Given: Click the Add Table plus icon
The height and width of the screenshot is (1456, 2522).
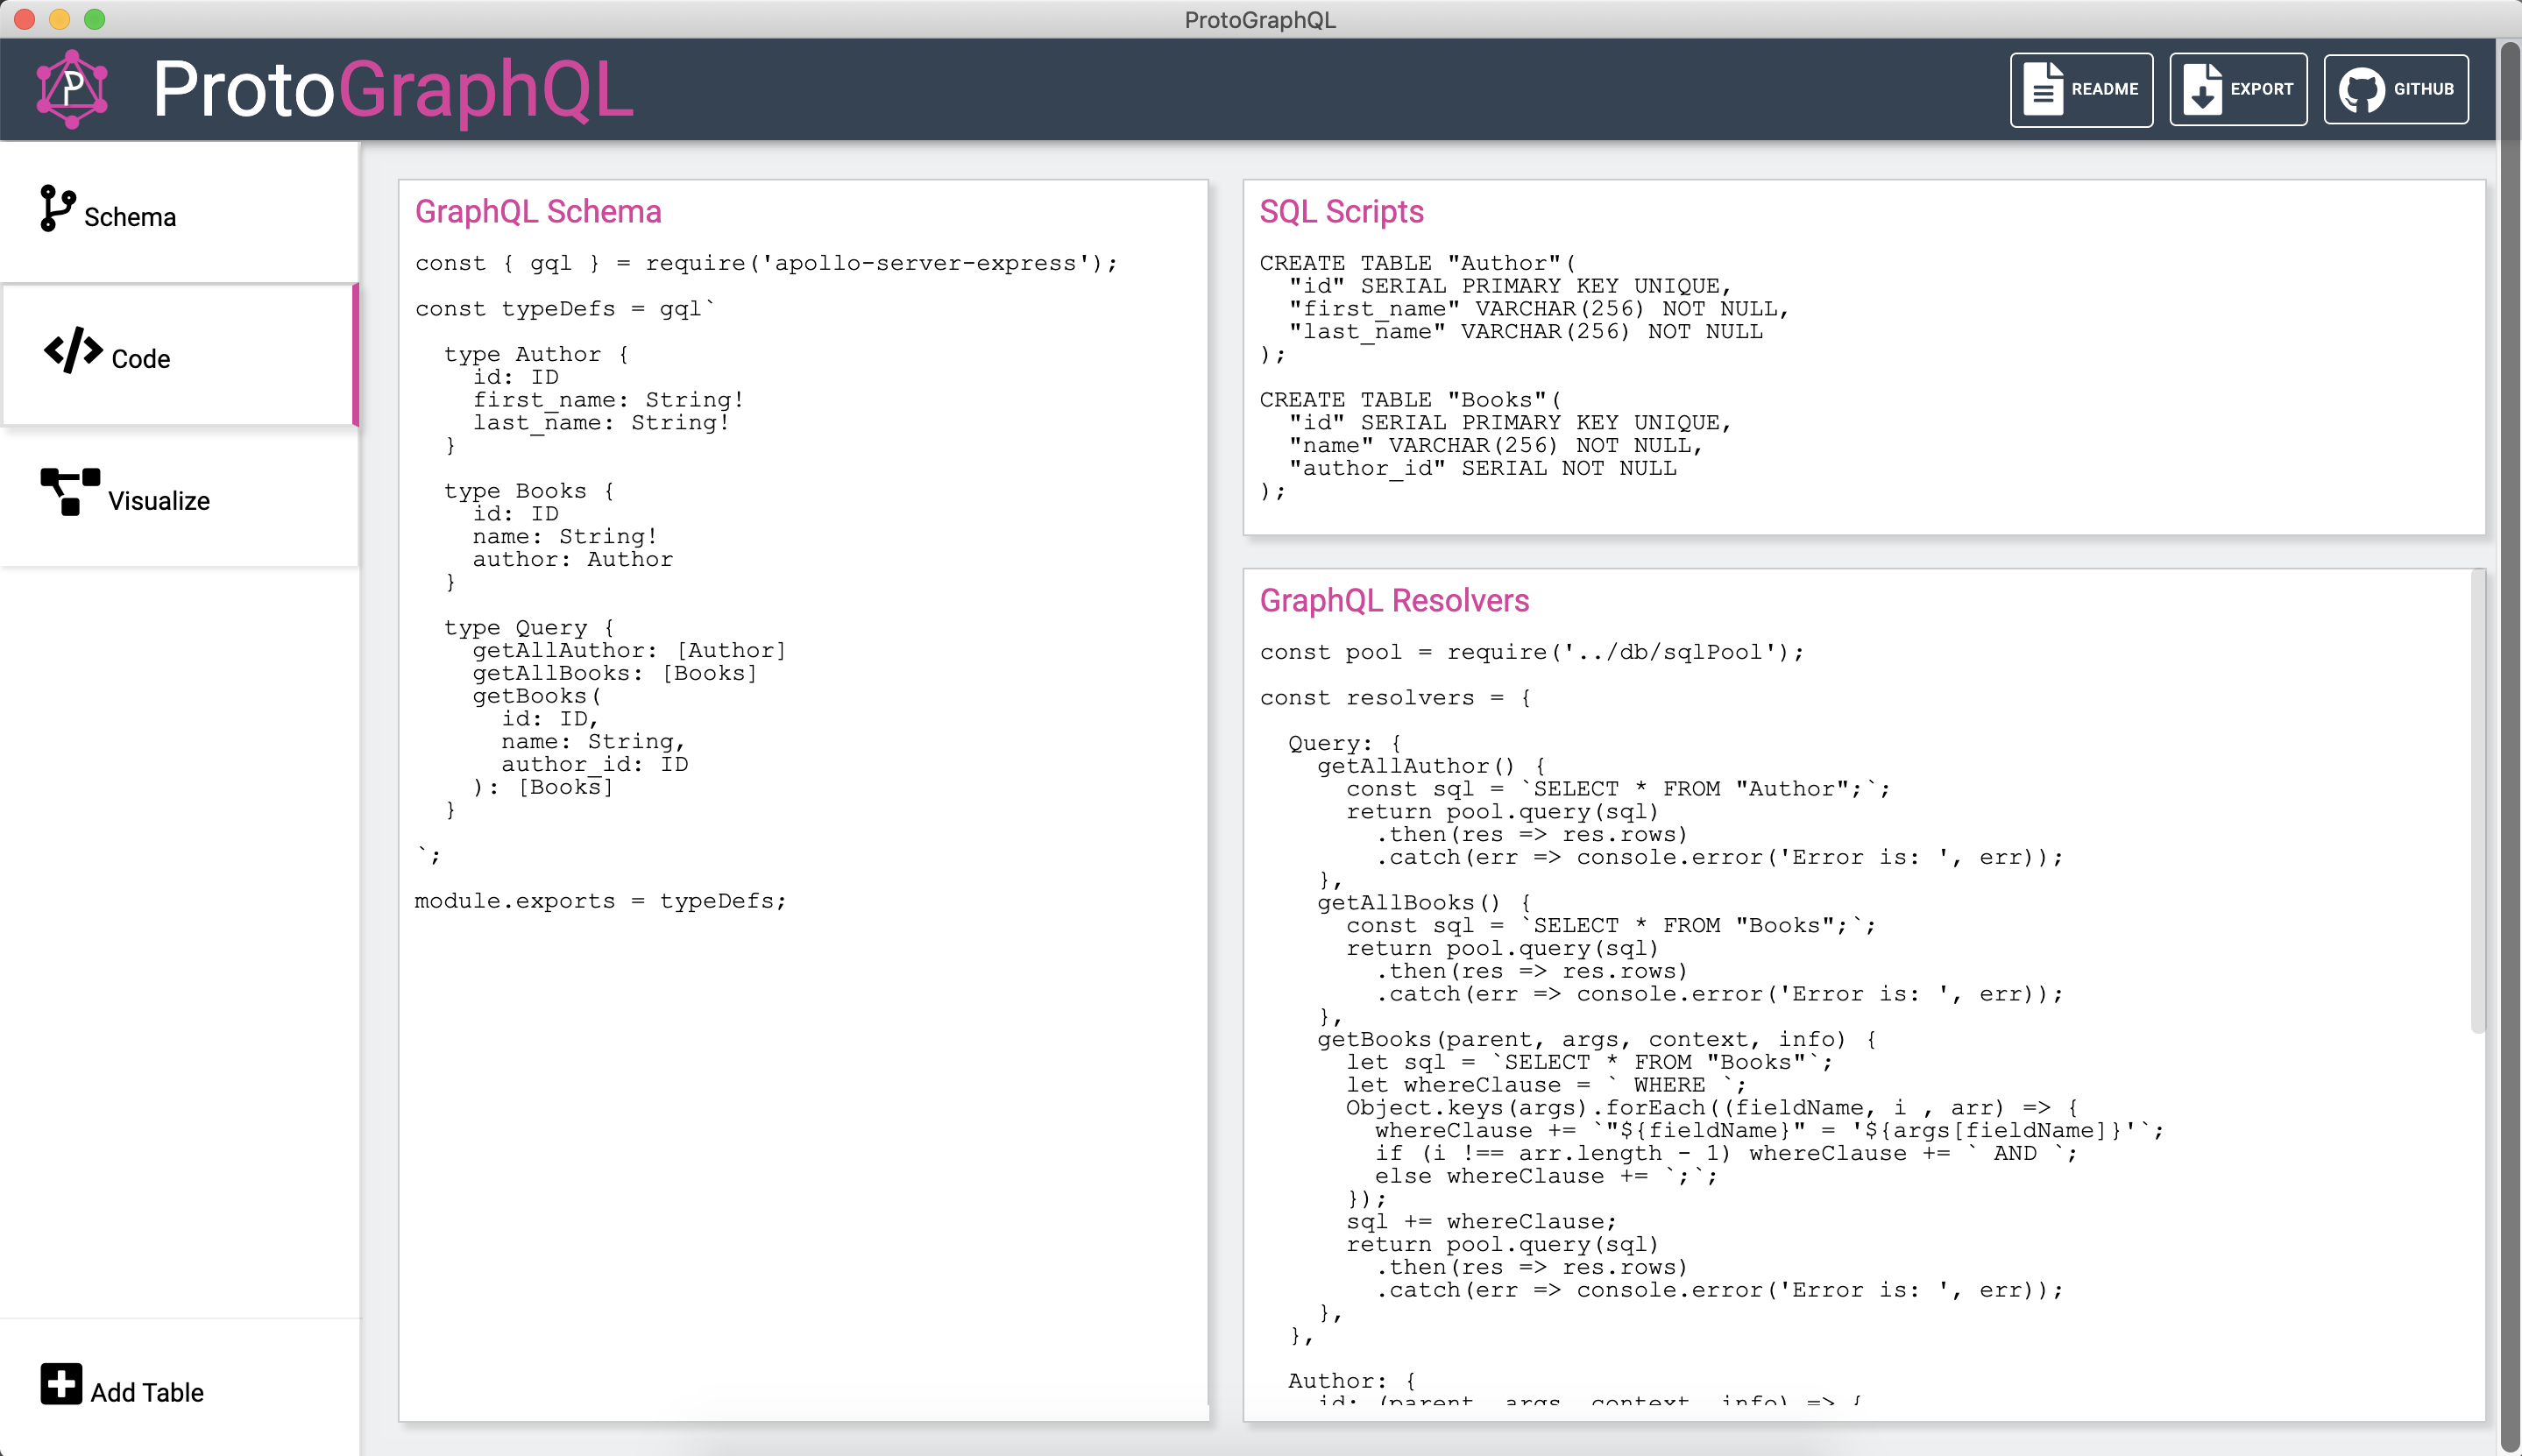Looking at the screenshot, I should [x=61, y=1383].
